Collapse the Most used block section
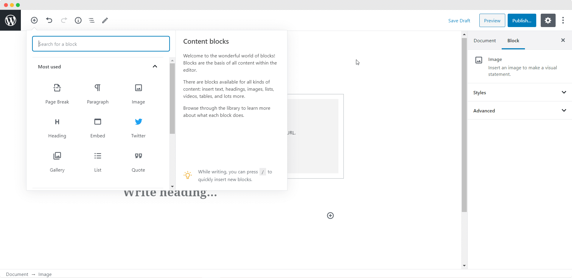The height and width of the screenshot is (278, 572). (155, 66)
